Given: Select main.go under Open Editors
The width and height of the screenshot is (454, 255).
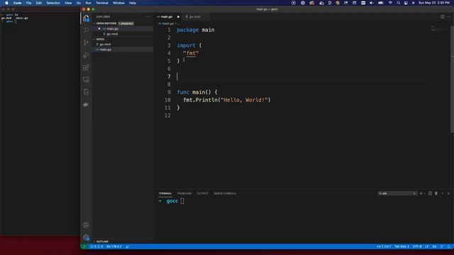Looking at the screenshot, I should tap(123, 28).
